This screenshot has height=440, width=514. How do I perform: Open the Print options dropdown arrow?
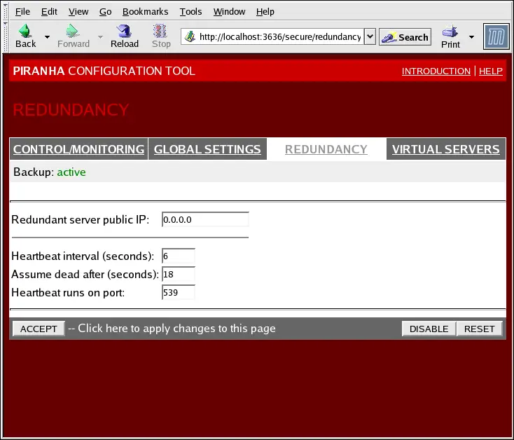point(471,36)
